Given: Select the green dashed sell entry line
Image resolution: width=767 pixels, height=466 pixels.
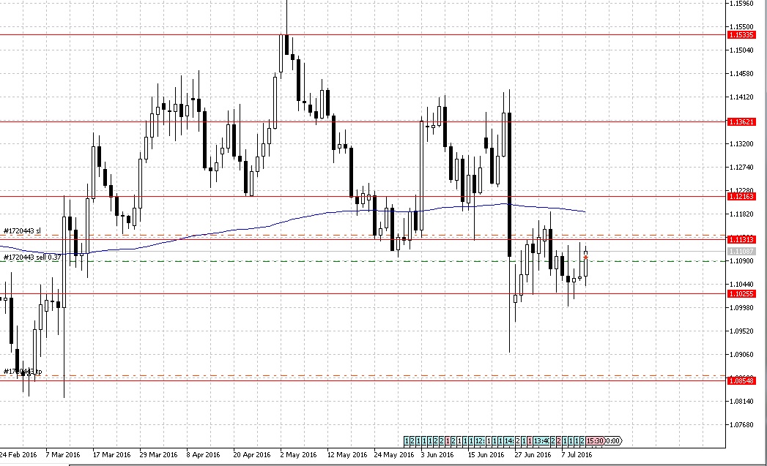Looking at the screenshot, I should [363, 261].
